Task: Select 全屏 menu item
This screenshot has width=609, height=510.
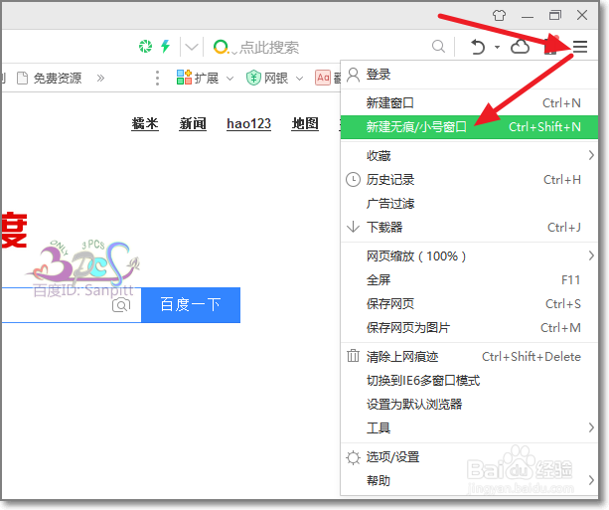Action: tap(469, 279)
